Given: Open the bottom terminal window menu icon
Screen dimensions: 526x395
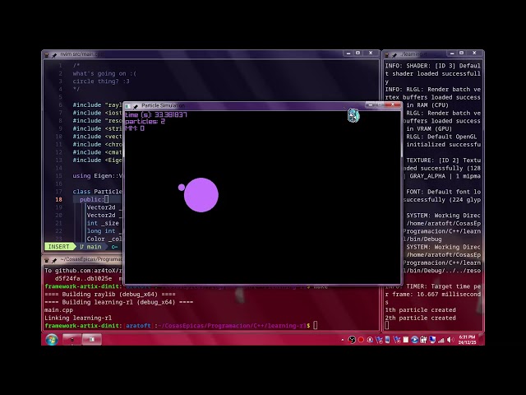Looking at the screenshot, I should point(47,260).
